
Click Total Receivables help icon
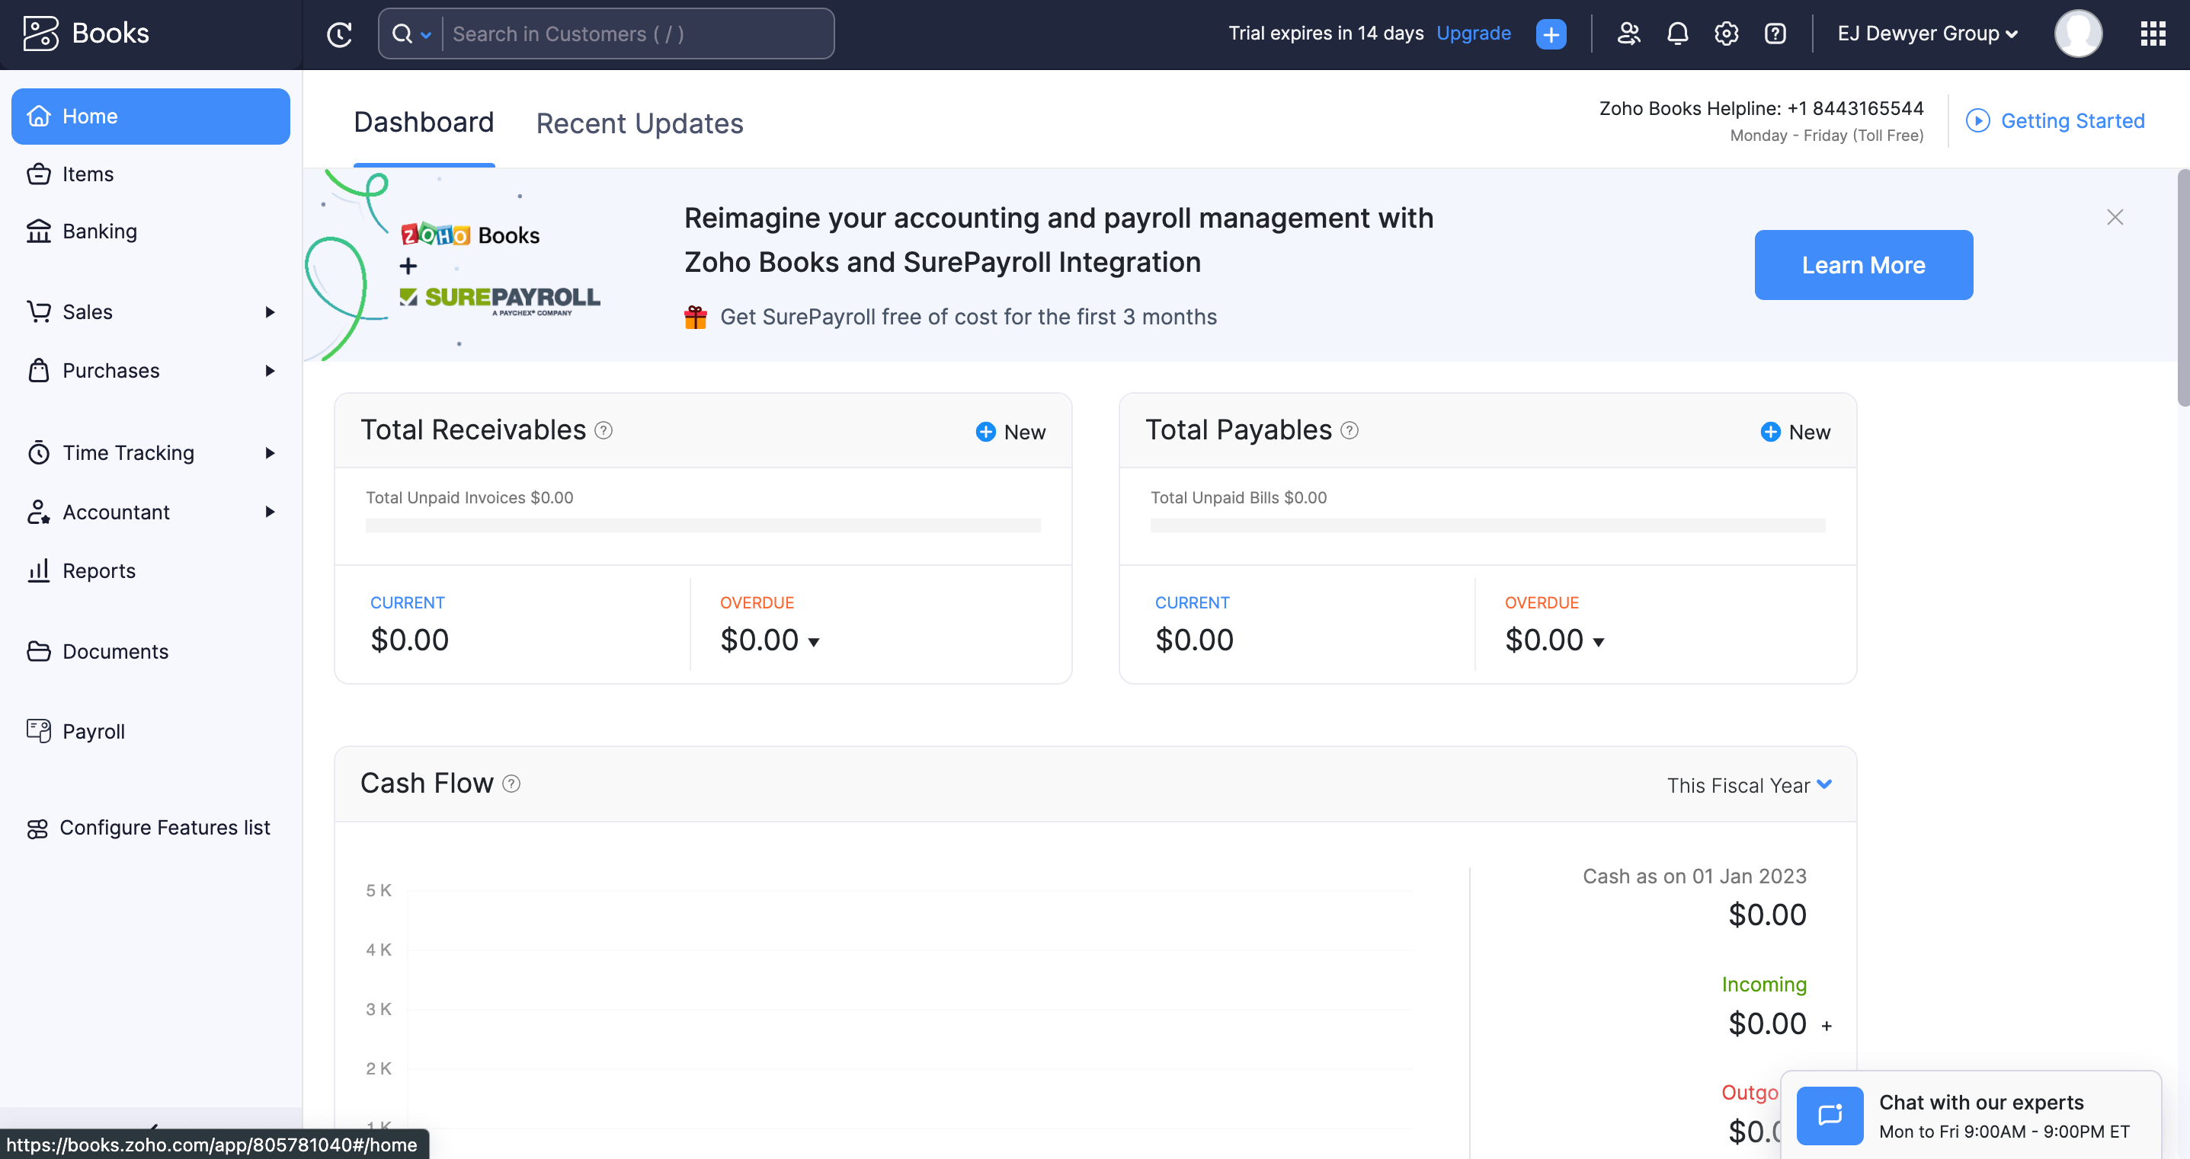(604, 430)
